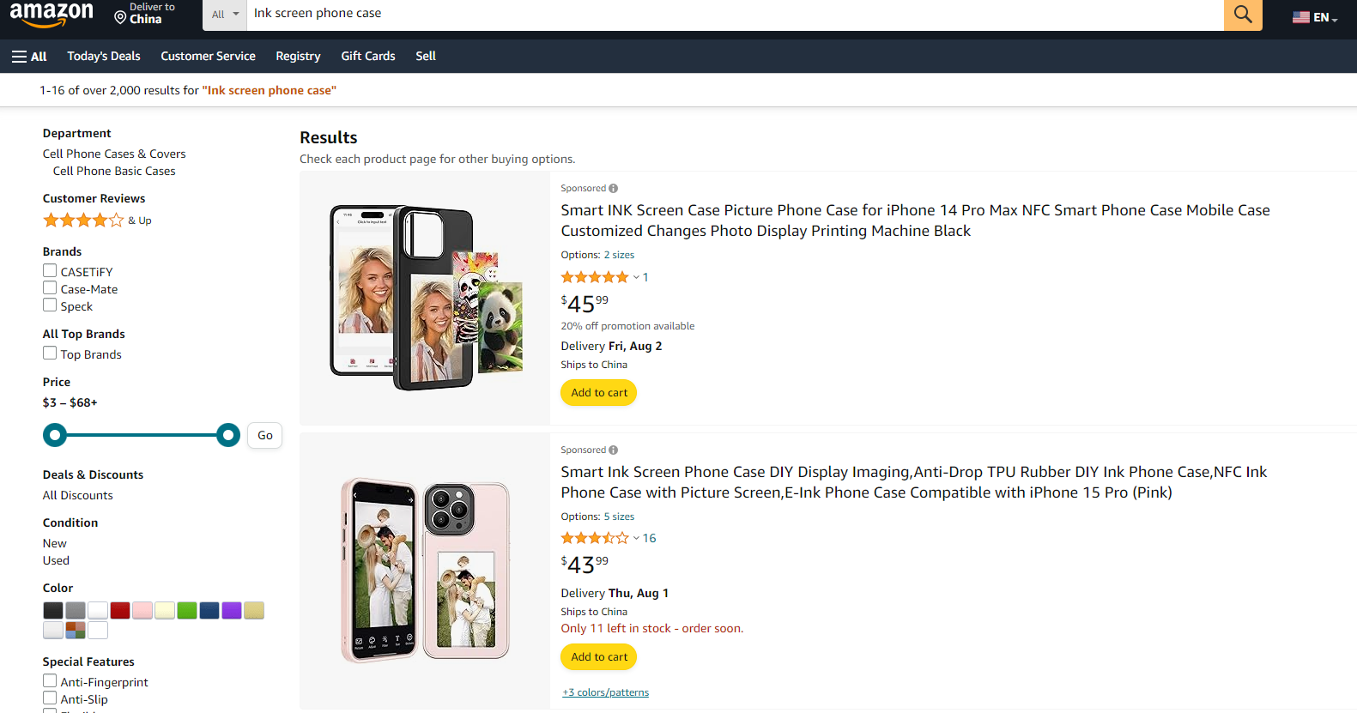
Task: Click the orange search magnifier button
Action: point(1242,15)
